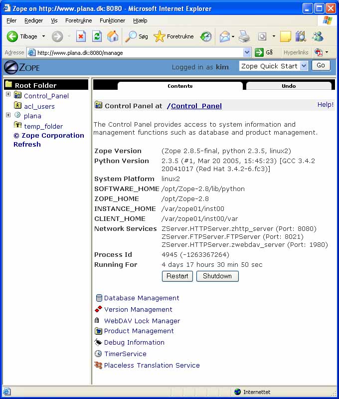Open the Help! link

325,105
